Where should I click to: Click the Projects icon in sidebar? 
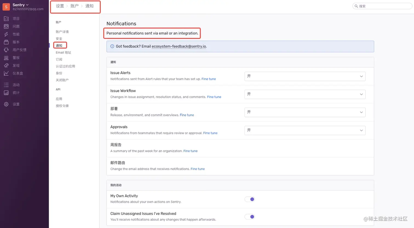click(x=6, y=19)
